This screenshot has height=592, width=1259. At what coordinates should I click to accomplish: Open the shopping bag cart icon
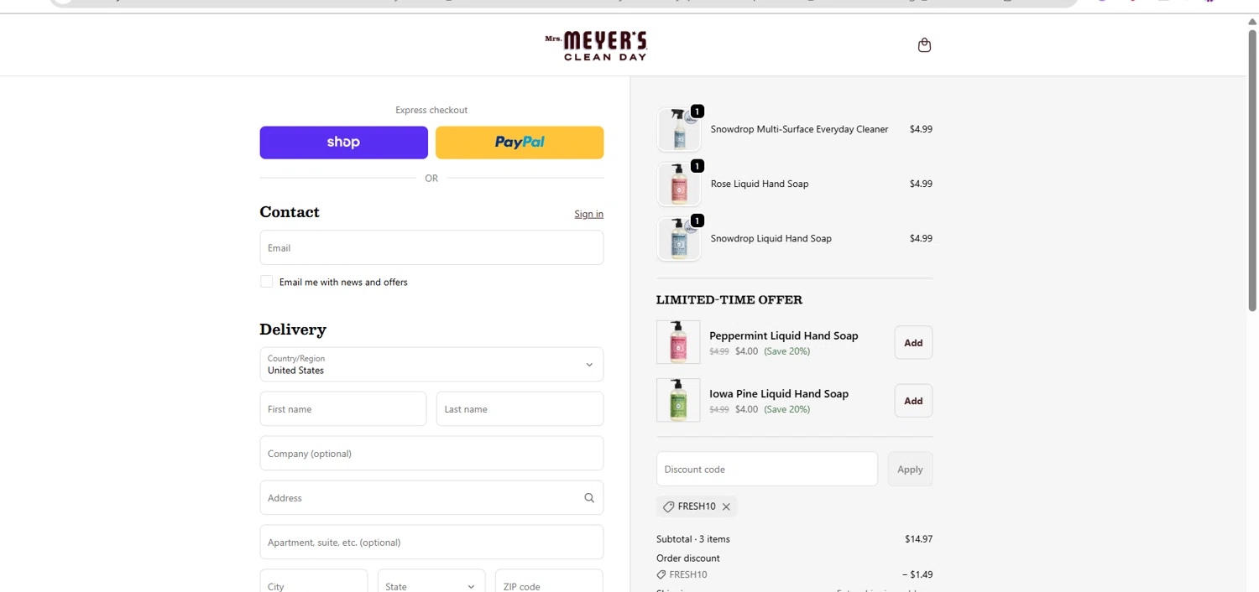(x=924, y=45)
